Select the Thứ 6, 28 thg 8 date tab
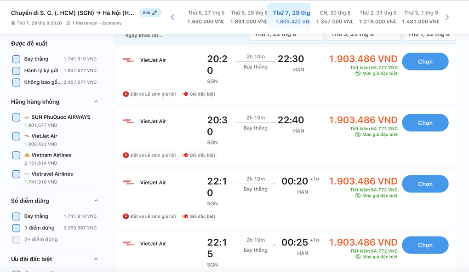Viewport: 469px width, 272px height. point(249,17)
